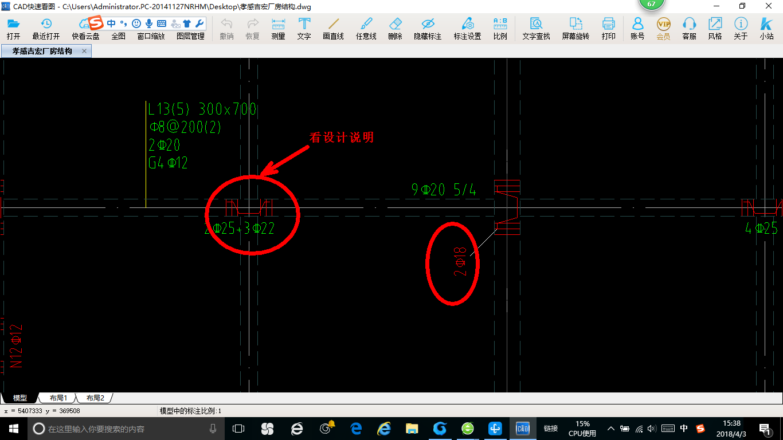783x440 pixels.
Task: Click the L13(5) 300x700 beam label
Action: 202,109
